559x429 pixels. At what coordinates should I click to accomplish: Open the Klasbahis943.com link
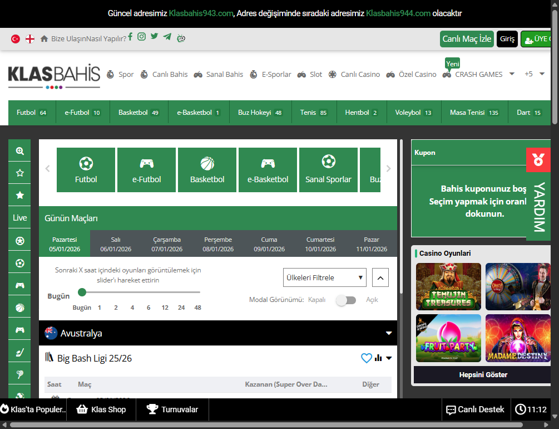(201, 13)
